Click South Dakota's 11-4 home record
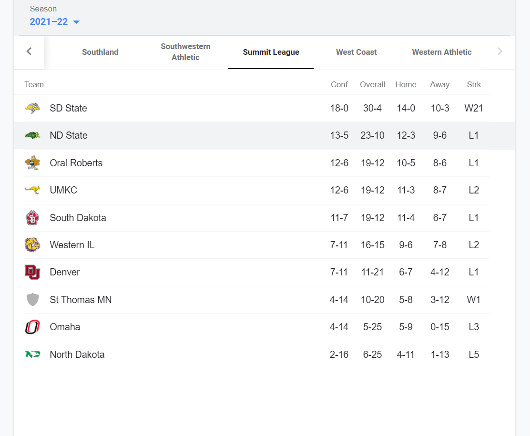Viewport: 530px width, 436px height. 406,218
